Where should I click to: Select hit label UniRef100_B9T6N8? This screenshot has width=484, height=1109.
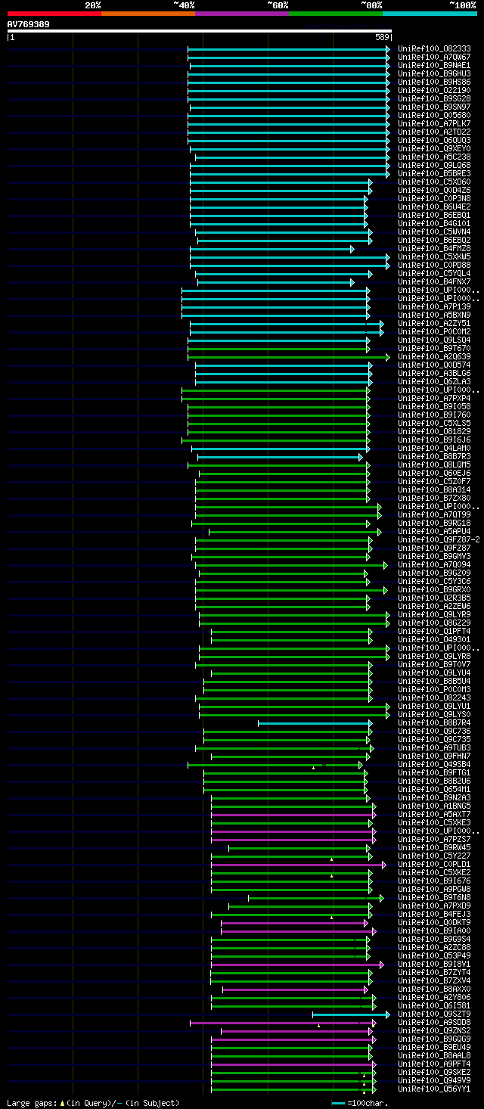434,898
